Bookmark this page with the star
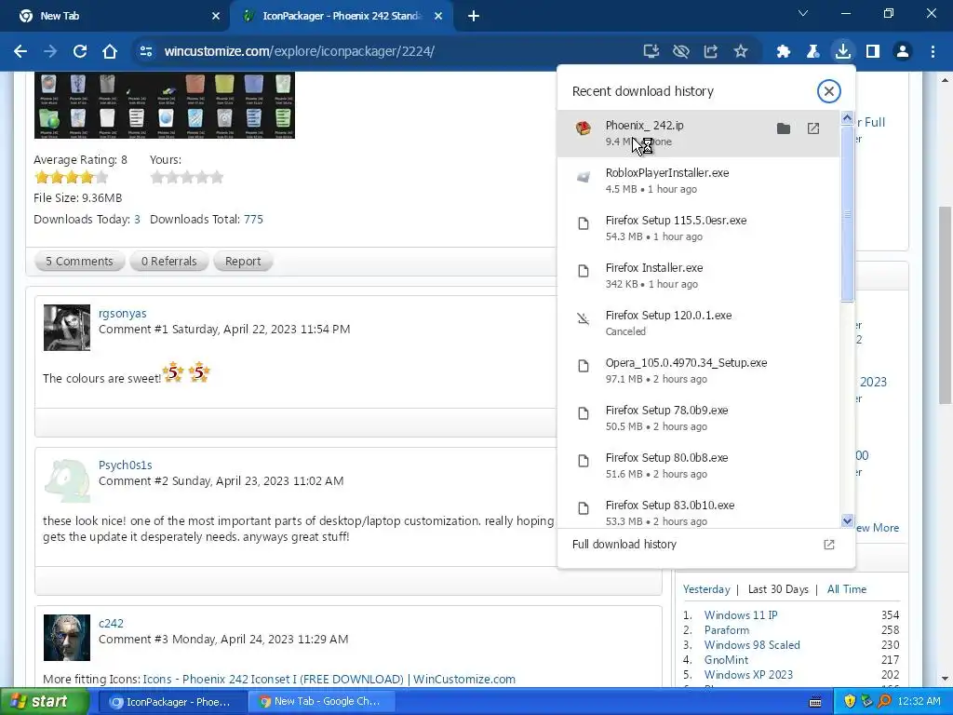This screenshot has width=953, height=715. 740,52
